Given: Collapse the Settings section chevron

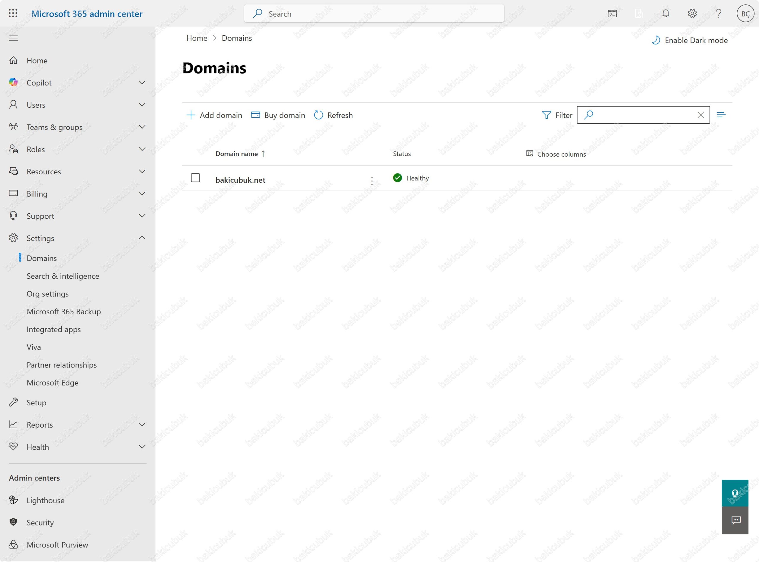Looking at the screenshot, I should pyautogui.click(x=142, y=238).
